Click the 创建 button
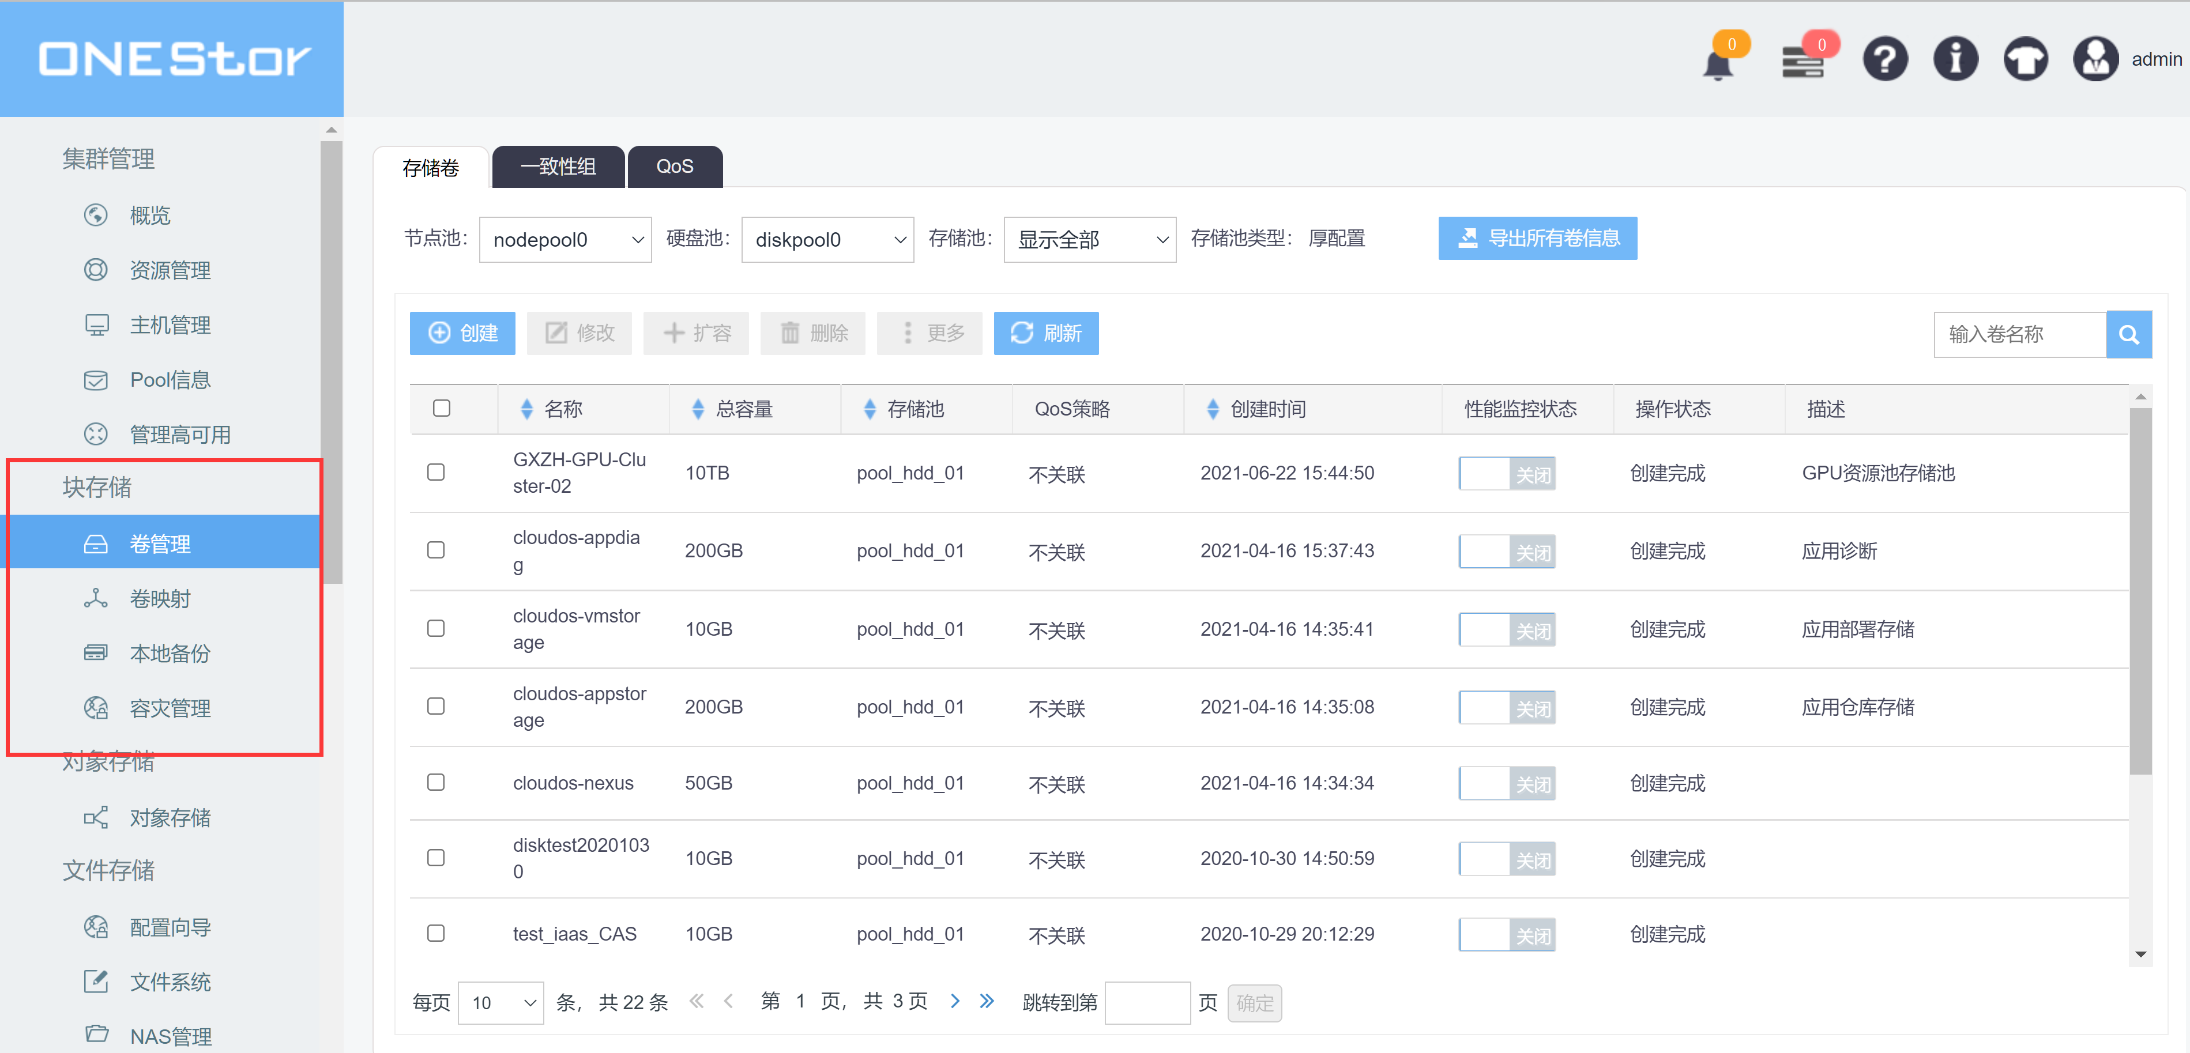 point(462,333)
